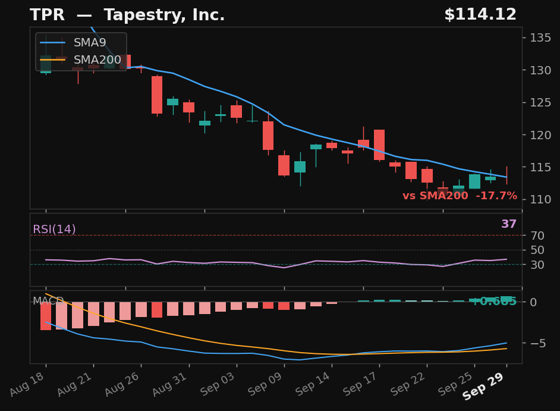
Task: Click the orange SMA200 legend line sample
Action: 52,59
